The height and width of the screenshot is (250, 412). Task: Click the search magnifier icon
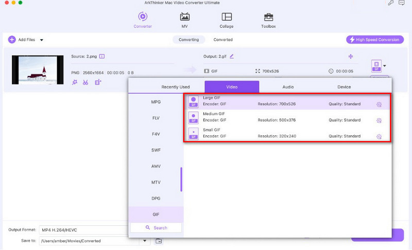(x=148, y=228)
